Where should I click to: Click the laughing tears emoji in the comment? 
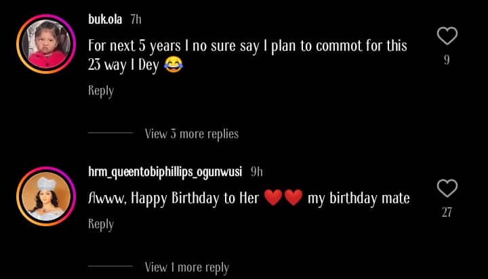click(174, 65)
